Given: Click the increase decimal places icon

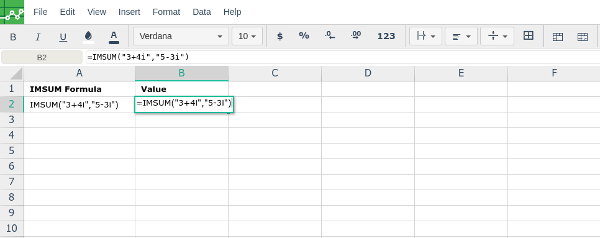Looking at the screenshot, I should pos(356,36).
